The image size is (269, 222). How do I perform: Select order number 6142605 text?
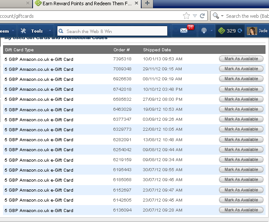tap(122, 200)
